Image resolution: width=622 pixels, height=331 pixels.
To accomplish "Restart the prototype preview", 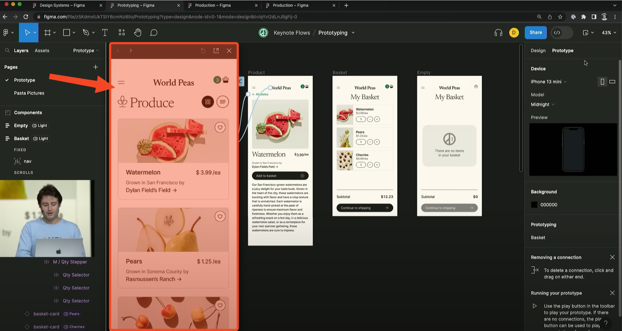I will tap(203, 51).
